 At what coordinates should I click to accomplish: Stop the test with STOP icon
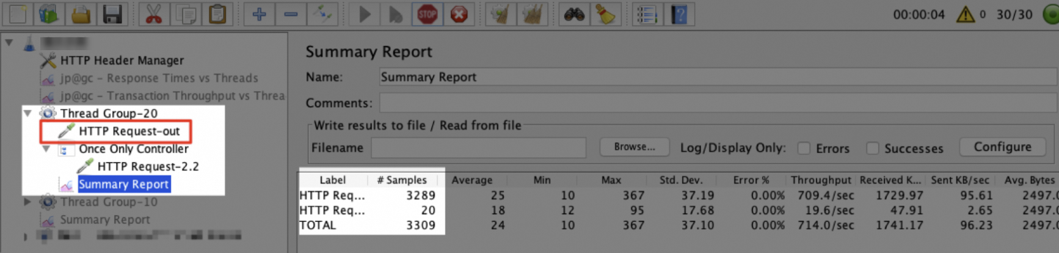pyautogui.click(x=428, y=14)
